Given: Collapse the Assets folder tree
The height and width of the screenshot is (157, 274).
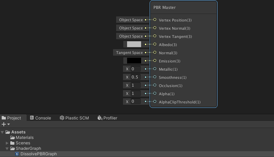Looking at the screenshot, I should pos(2,132).
